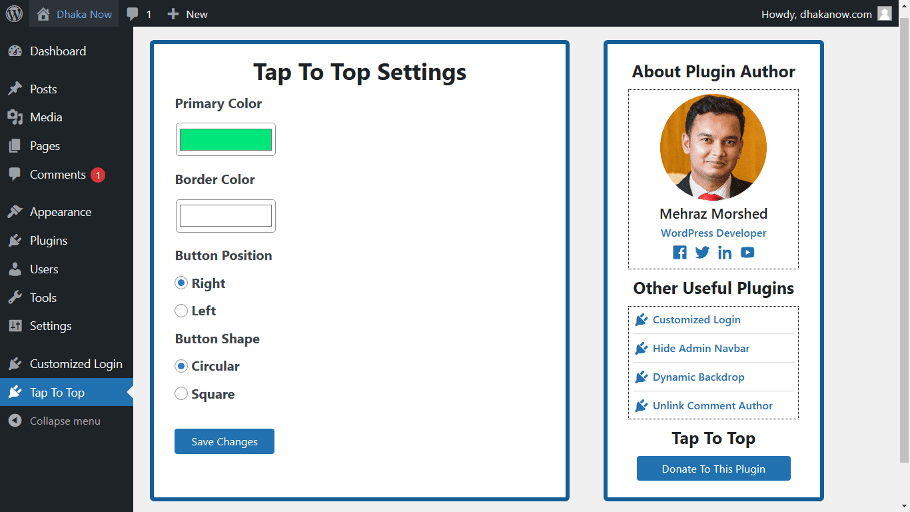Click plug icon beside Hide Admin Navbar
910x512 pixels.
pos(642,349)
